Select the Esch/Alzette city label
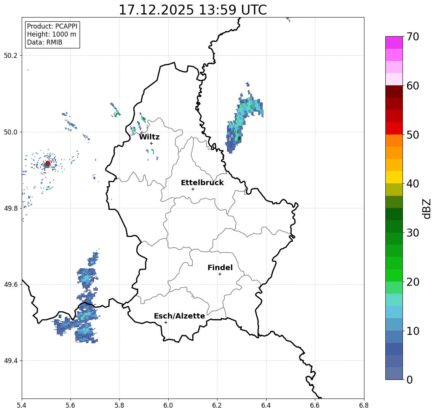 point(179,316)
